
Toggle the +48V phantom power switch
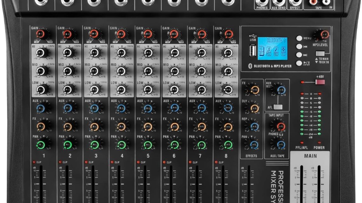(320, 82)
